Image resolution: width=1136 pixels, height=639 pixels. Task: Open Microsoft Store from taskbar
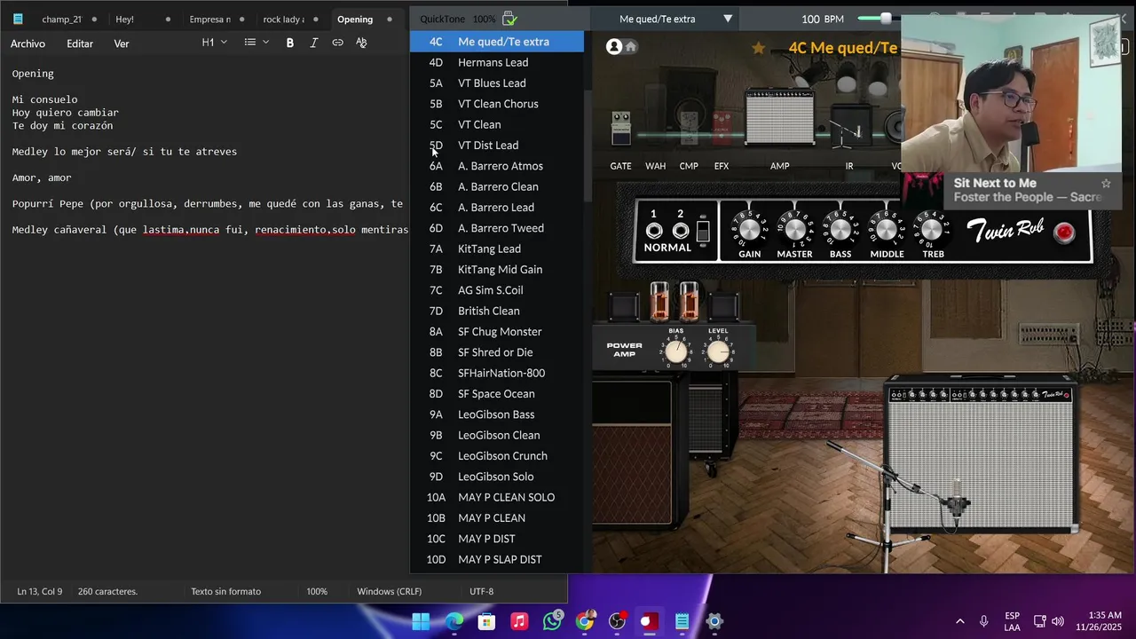(486, 621)
